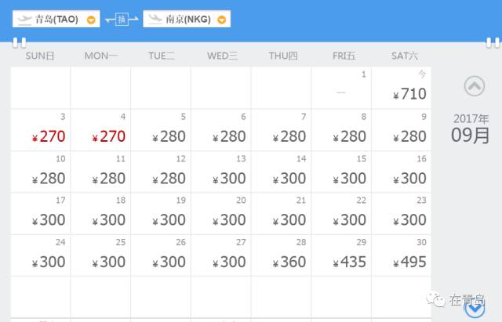This screenshot has height=322, width=502.
Task: Click the arrival plane icon beside 南京
Action: (x=156, y=19)
